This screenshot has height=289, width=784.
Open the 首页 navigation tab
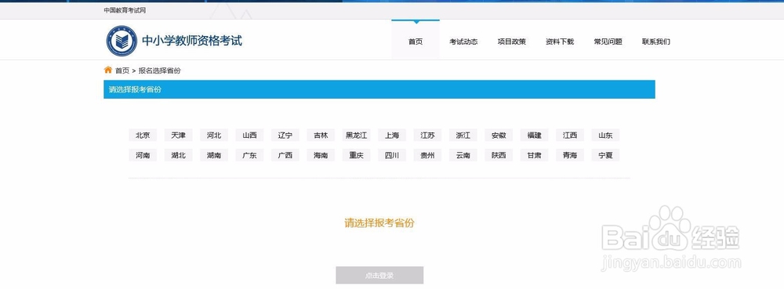pos(416,39)
